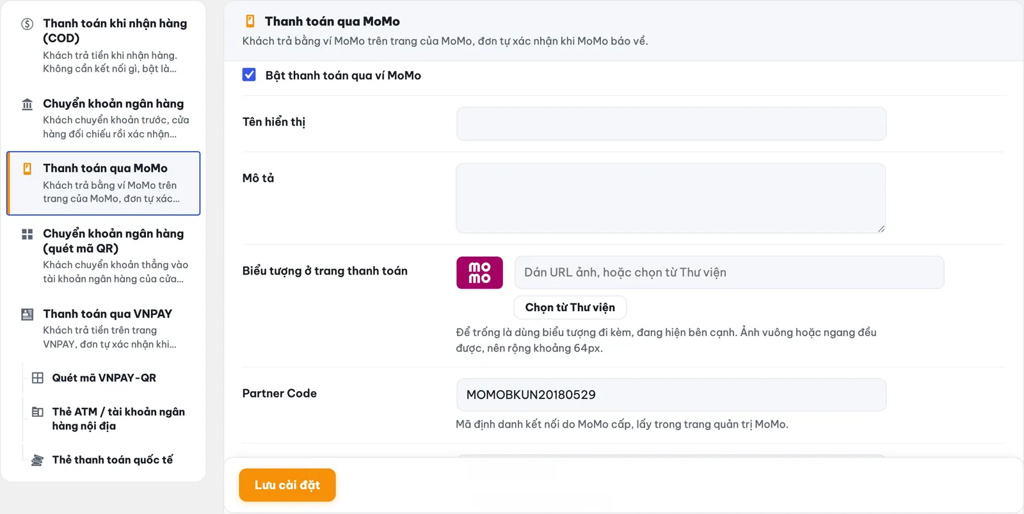Click the COD dollar coin icon
Viewport: 1024px width, 514px height.
tap(28, 24)
